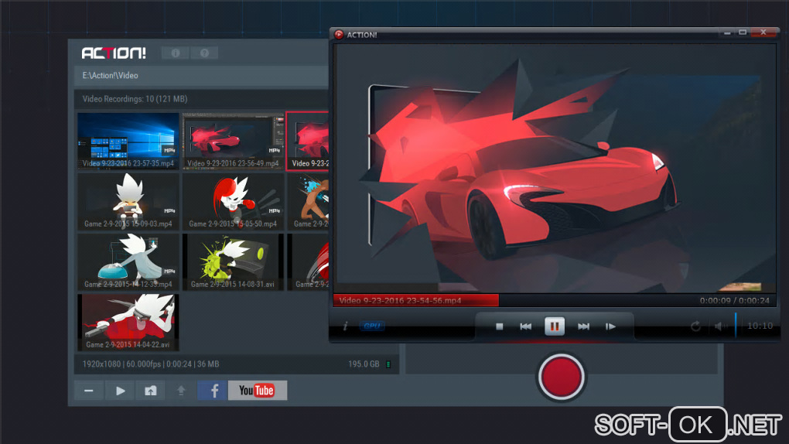
Task: Click the remove recording minus button
Action: pos(89,391)
